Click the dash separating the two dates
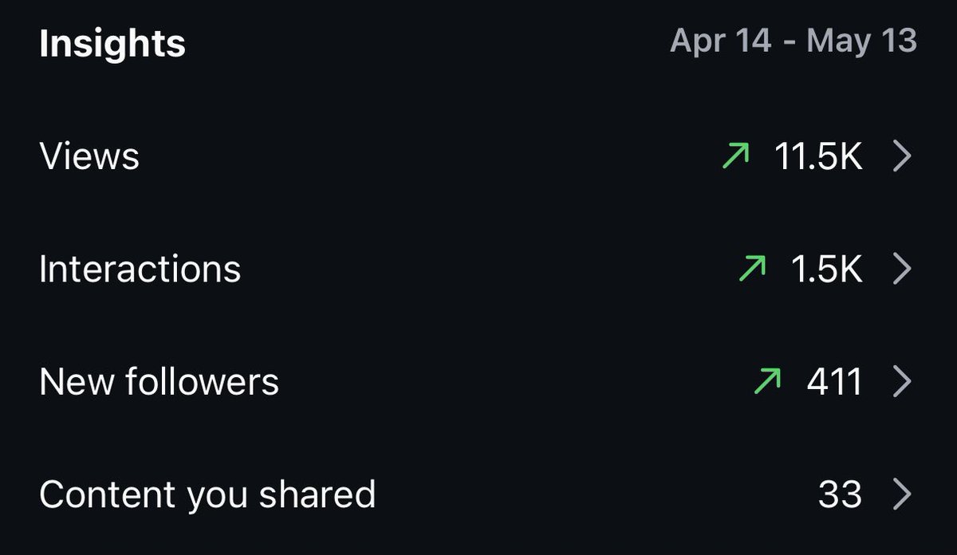The width and height of the screenshot is (957, 555). [x=790, y=43]
